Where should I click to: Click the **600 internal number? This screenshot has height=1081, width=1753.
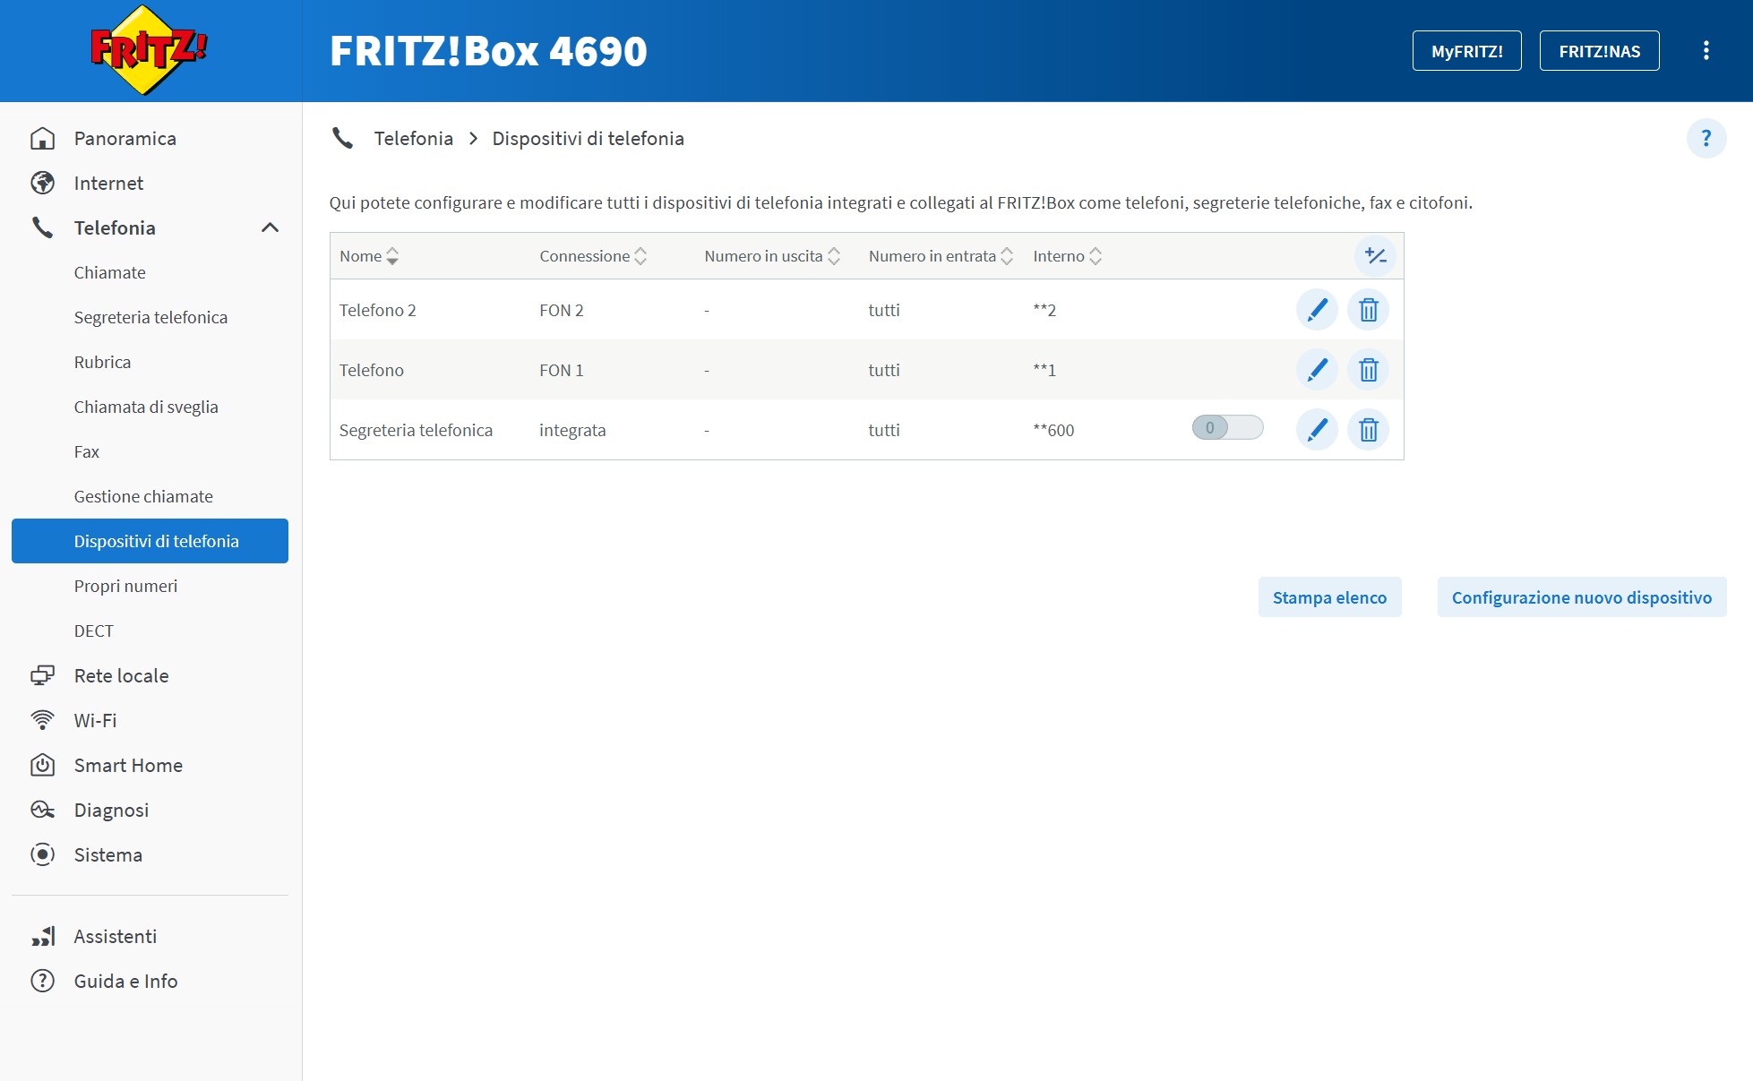pyautogui.click(x=1053, y=430)
